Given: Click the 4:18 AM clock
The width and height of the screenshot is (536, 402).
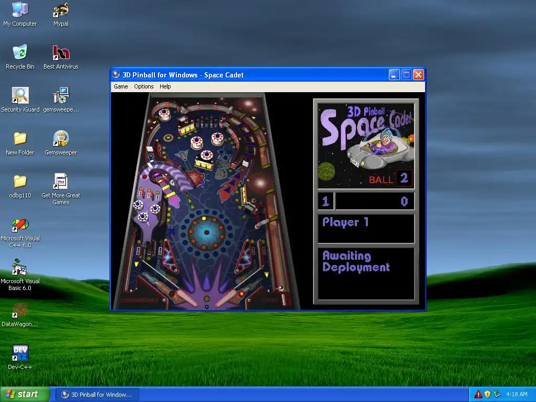Looking at the screenshot, I should coord(517,394).
